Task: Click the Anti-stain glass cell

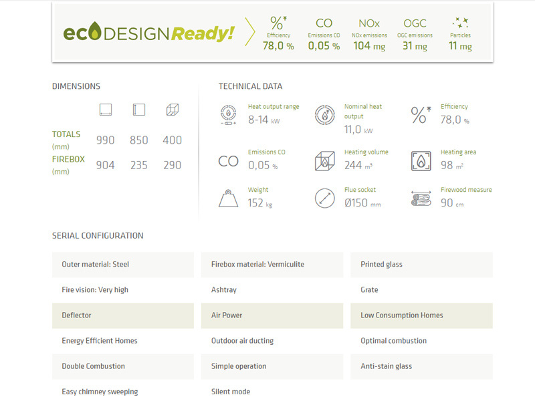Action: click(421, 366)
